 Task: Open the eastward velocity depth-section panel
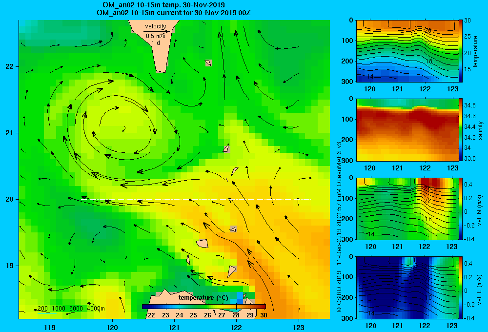tap(407, 288)
